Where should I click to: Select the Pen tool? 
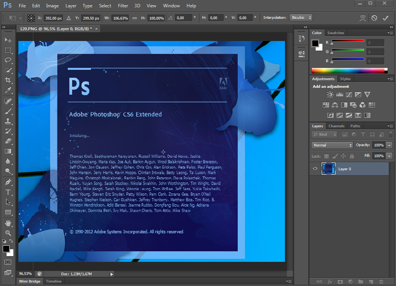pyautogui.click(x=8, y=182)
